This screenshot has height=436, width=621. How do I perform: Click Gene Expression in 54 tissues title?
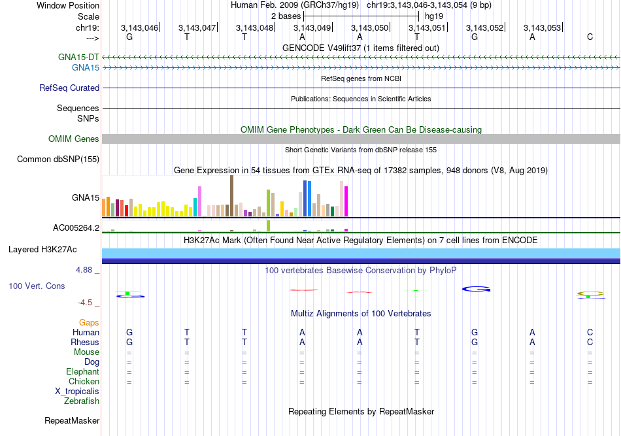click(361, 170)
